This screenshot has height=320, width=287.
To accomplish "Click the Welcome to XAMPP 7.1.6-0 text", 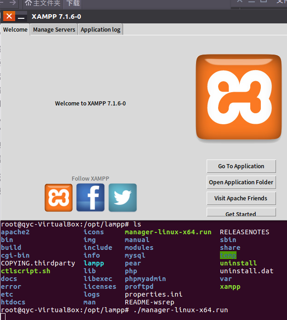I will tap(90, 104).
